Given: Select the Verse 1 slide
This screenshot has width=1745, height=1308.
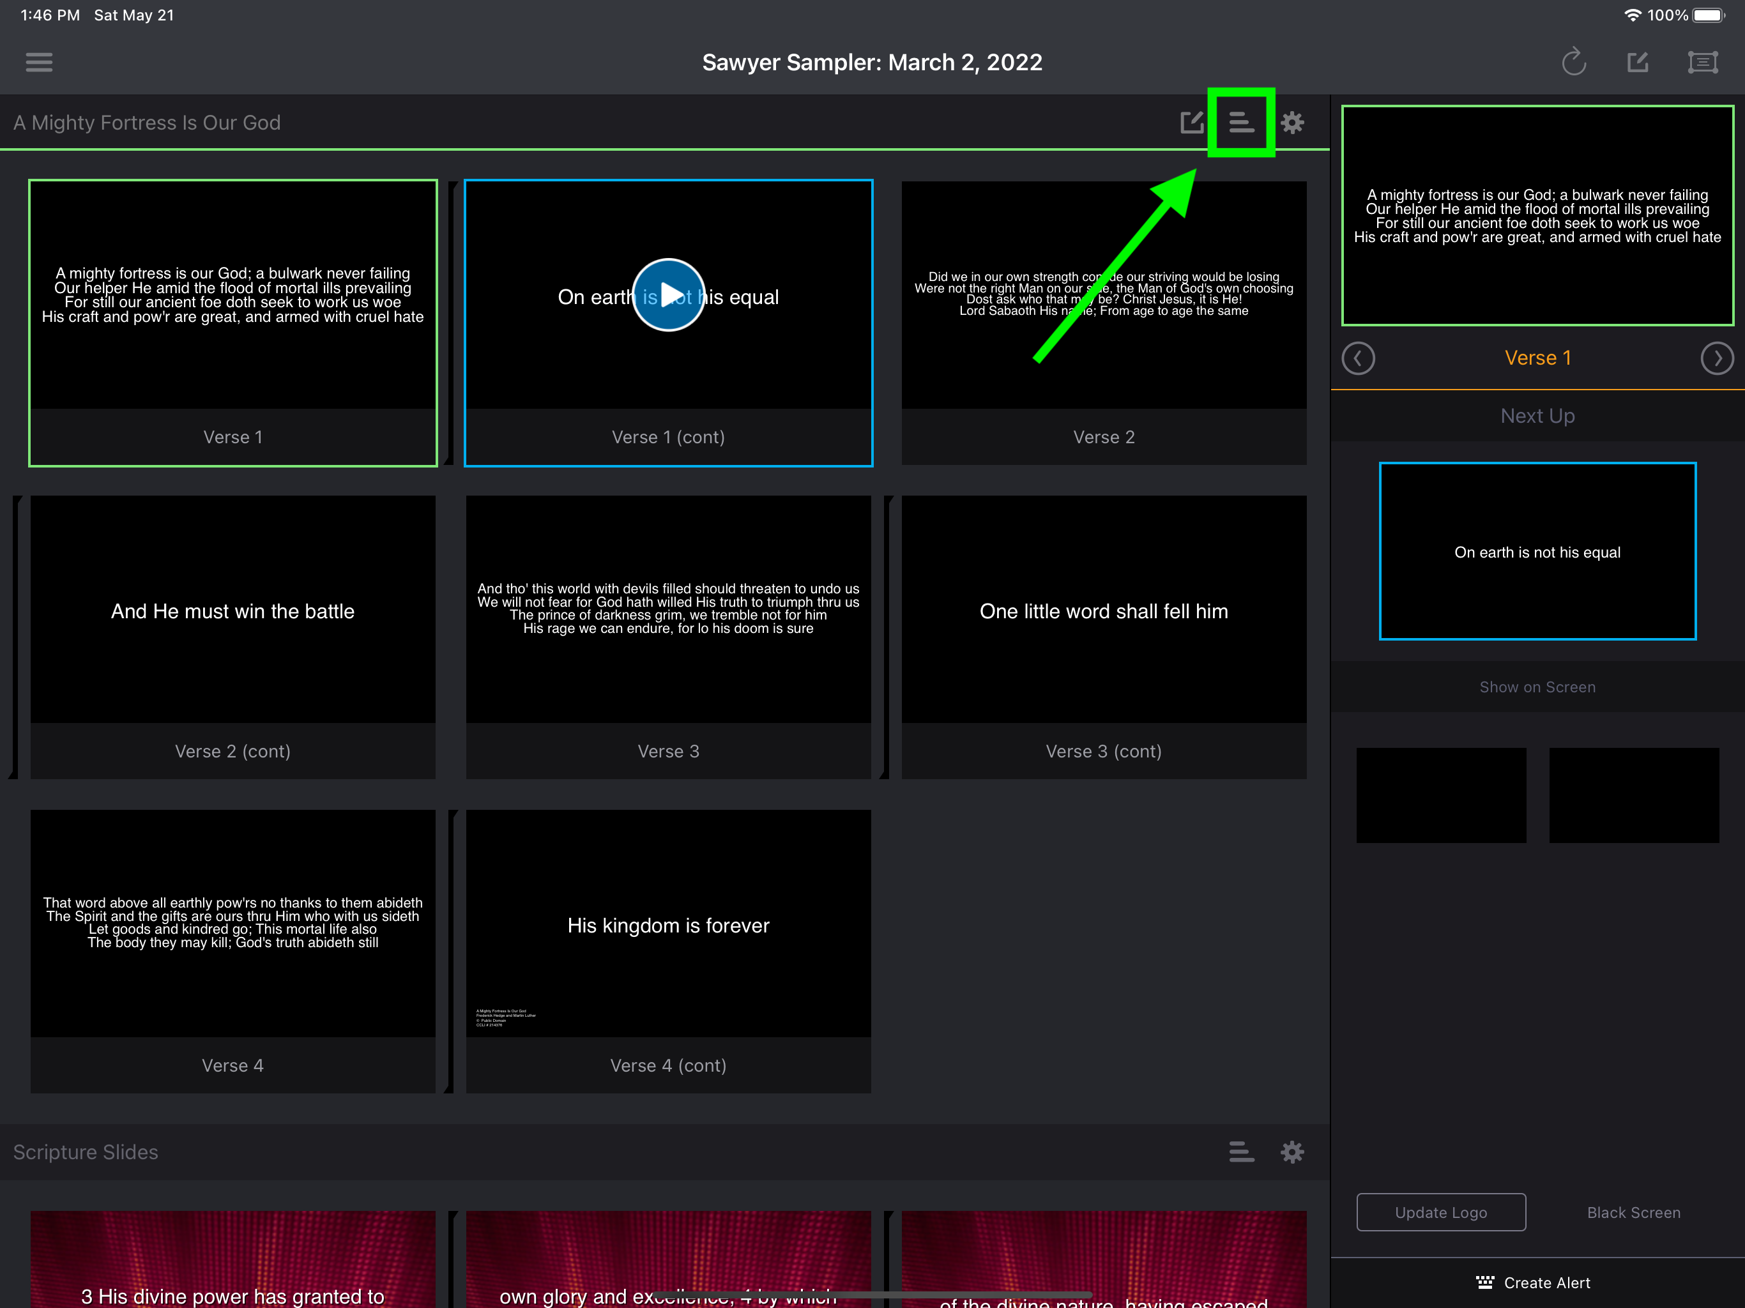Looking at the screenshot, I should (232, 323).
